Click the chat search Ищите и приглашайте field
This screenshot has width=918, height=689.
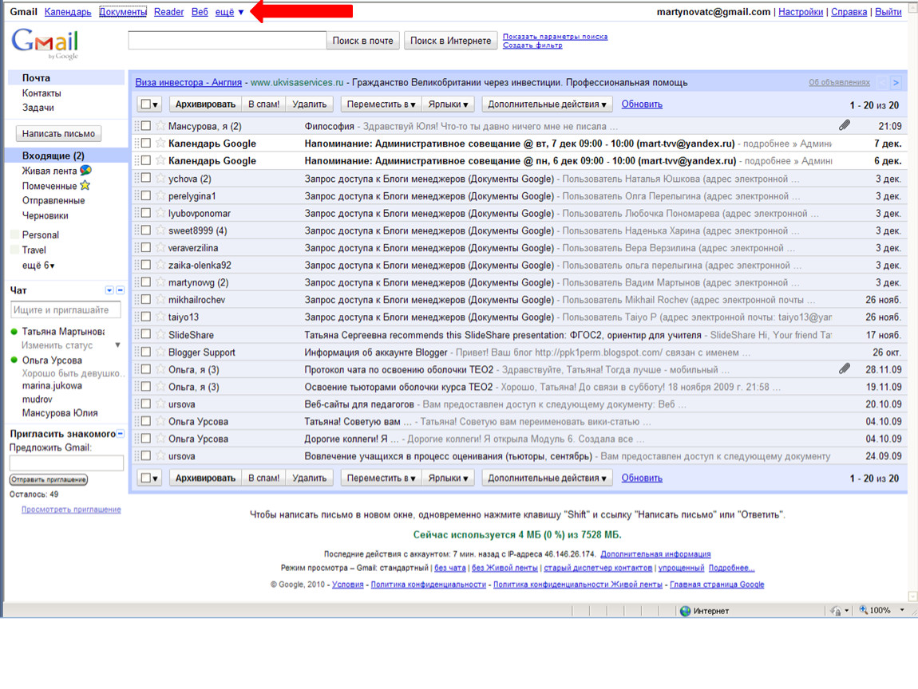[x=65, y=309]
